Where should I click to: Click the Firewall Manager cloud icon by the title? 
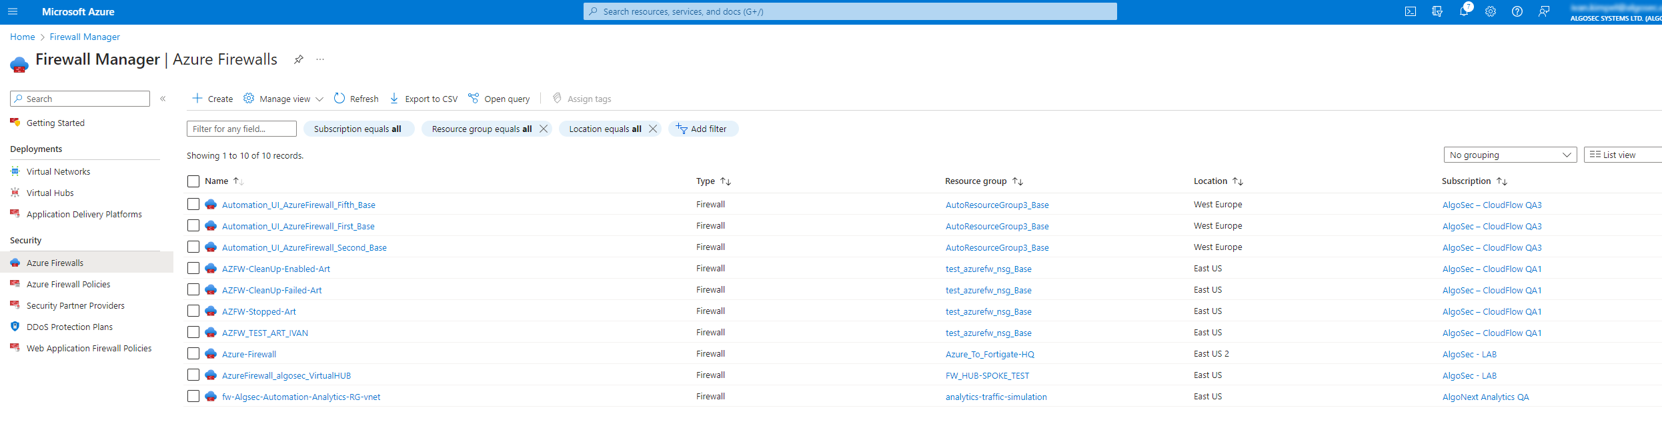click(19, 65)
